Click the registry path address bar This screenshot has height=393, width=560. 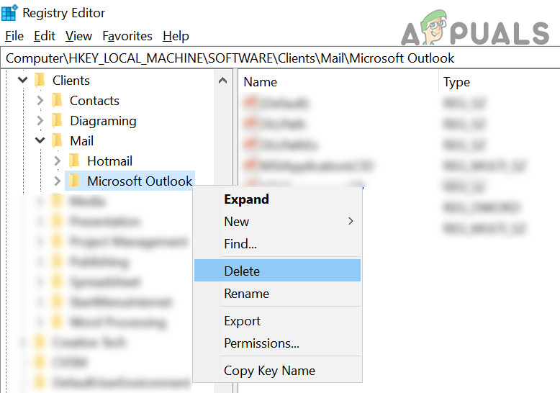(x=280, y=58)
